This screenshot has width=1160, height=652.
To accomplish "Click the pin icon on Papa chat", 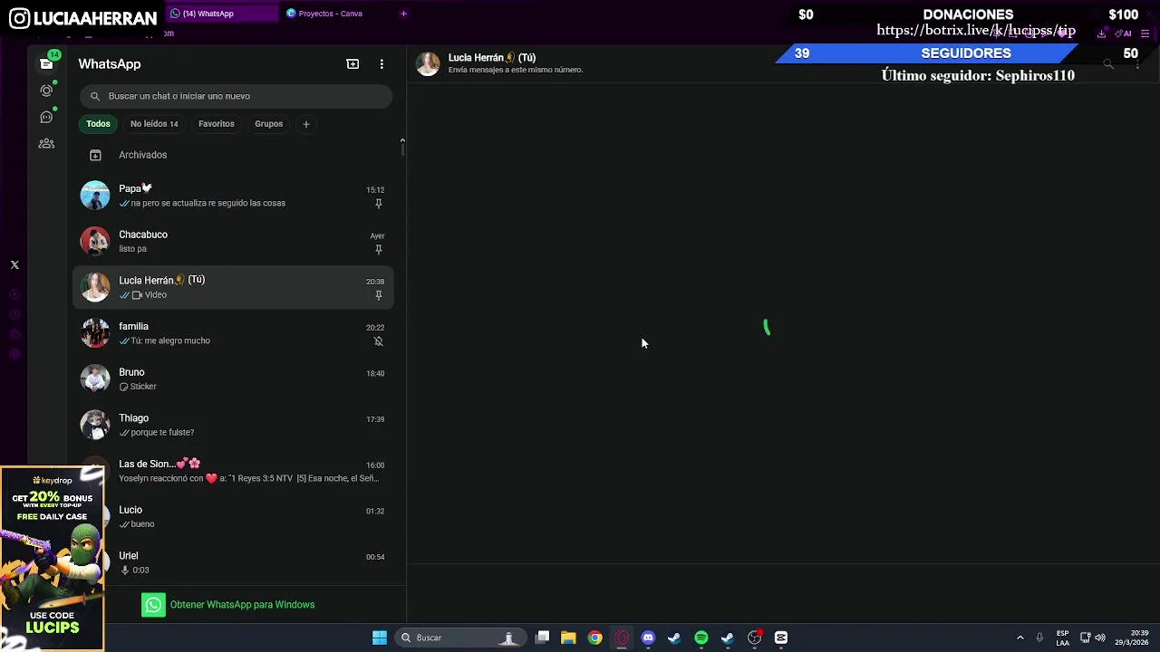I will click(379, 204).
